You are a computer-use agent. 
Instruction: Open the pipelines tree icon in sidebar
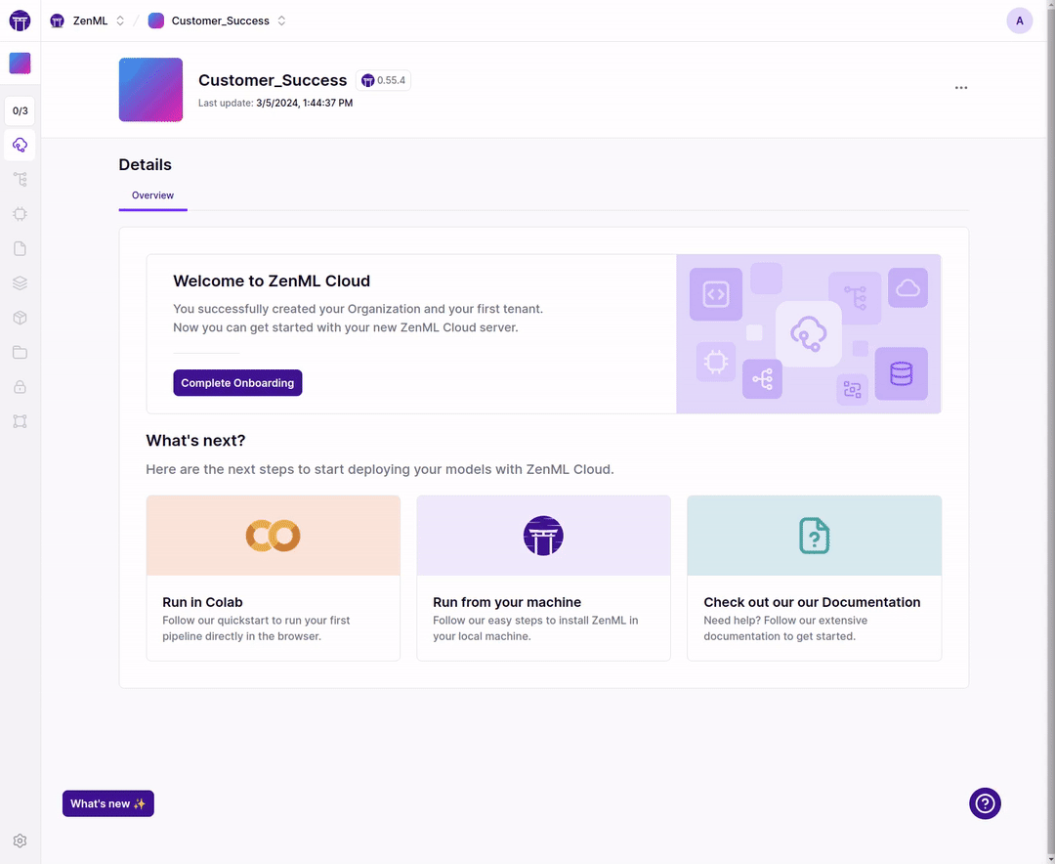click(x=20, y=180)
